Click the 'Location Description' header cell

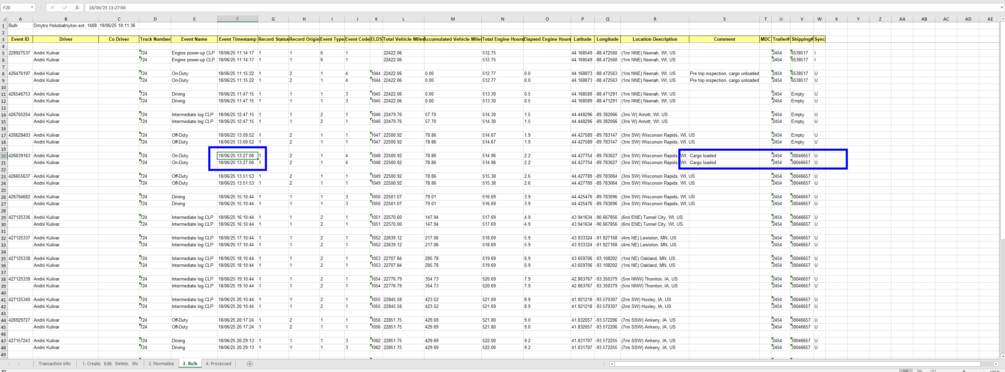655,39
